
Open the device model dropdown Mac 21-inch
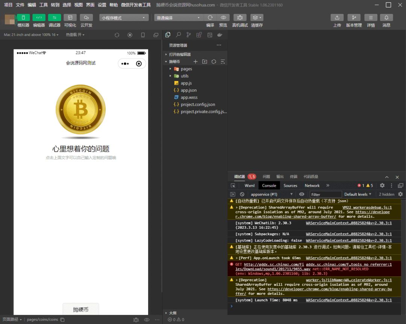(31, 34)
